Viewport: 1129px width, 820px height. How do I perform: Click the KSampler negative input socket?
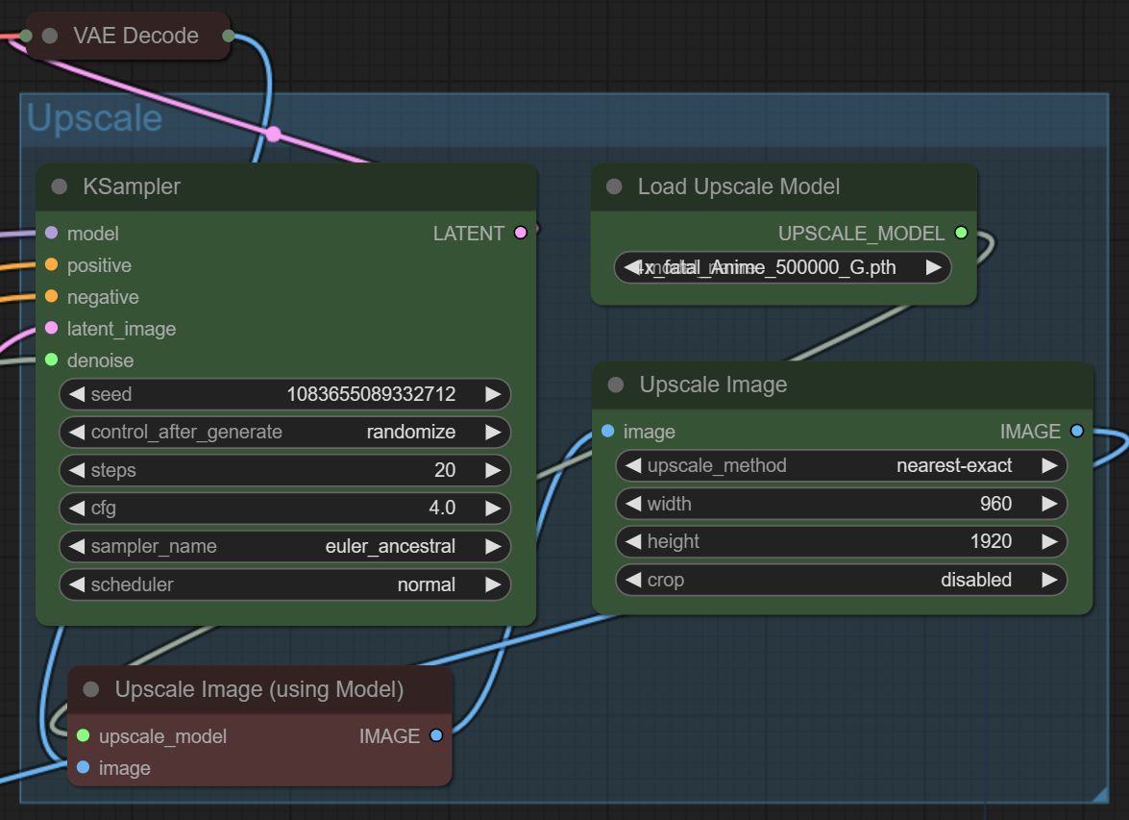[51, 296]
